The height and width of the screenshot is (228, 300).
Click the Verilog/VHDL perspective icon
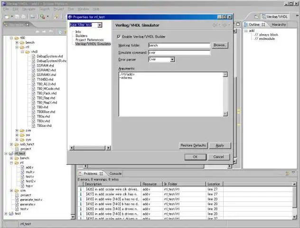[264, 17]
